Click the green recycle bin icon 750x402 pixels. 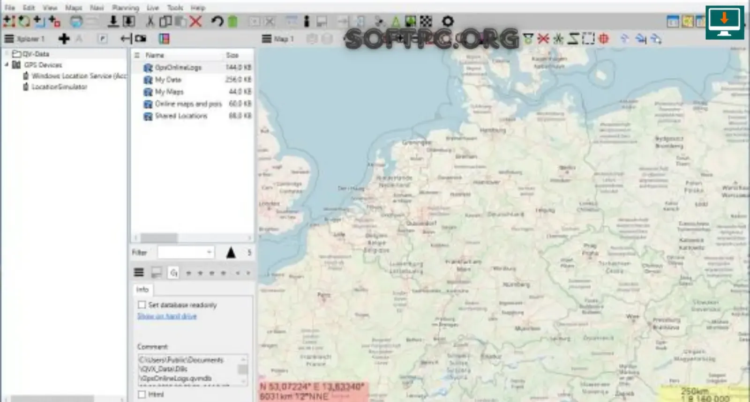point(233,22)
